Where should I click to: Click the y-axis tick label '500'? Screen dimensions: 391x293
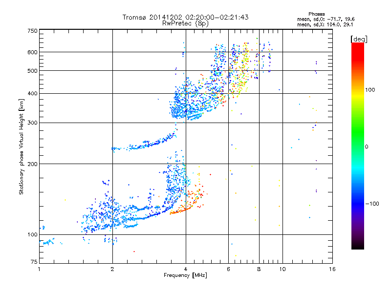pos(32,71)
